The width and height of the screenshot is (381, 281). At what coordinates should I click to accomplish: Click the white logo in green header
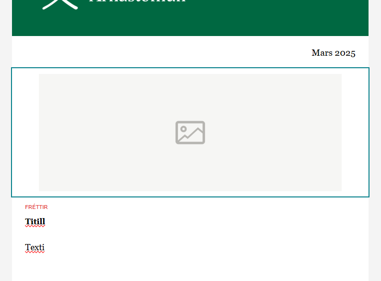click(x=60, y=4)
